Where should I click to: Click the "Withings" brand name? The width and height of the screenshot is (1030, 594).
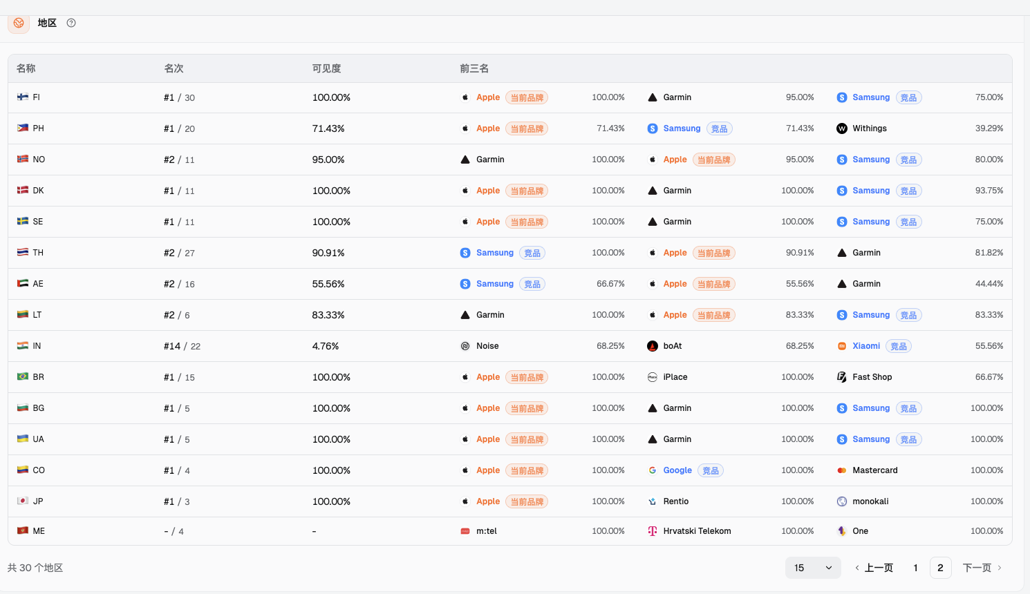[870, 128]
